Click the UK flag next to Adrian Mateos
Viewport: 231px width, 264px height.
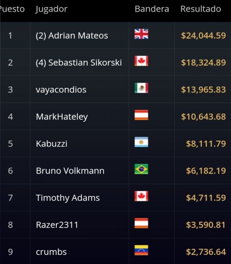tap(141, 34)
